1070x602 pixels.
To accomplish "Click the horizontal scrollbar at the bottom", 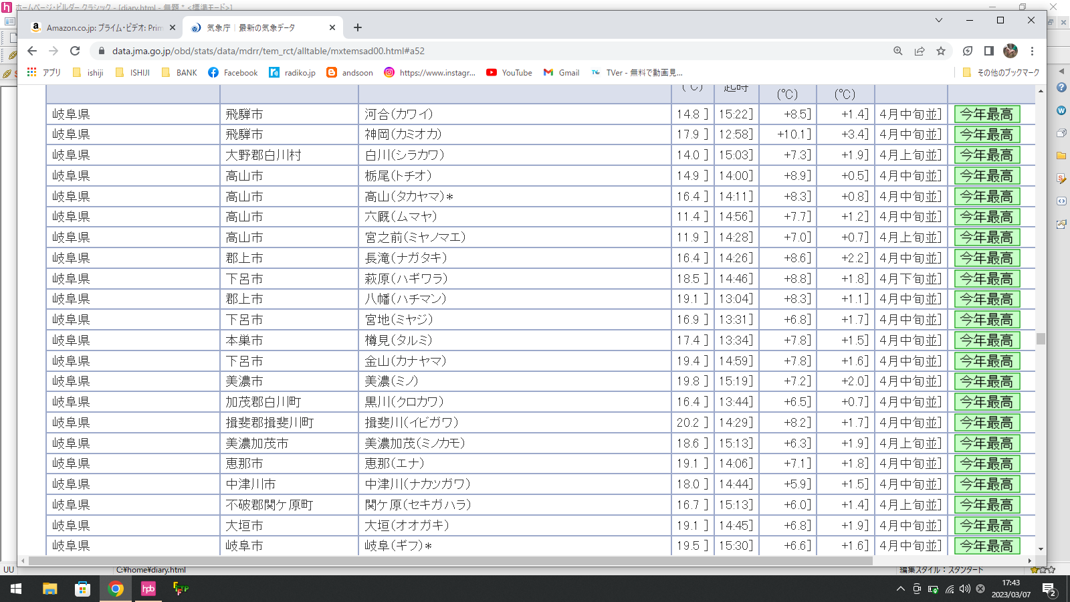I will pos(448,561).
